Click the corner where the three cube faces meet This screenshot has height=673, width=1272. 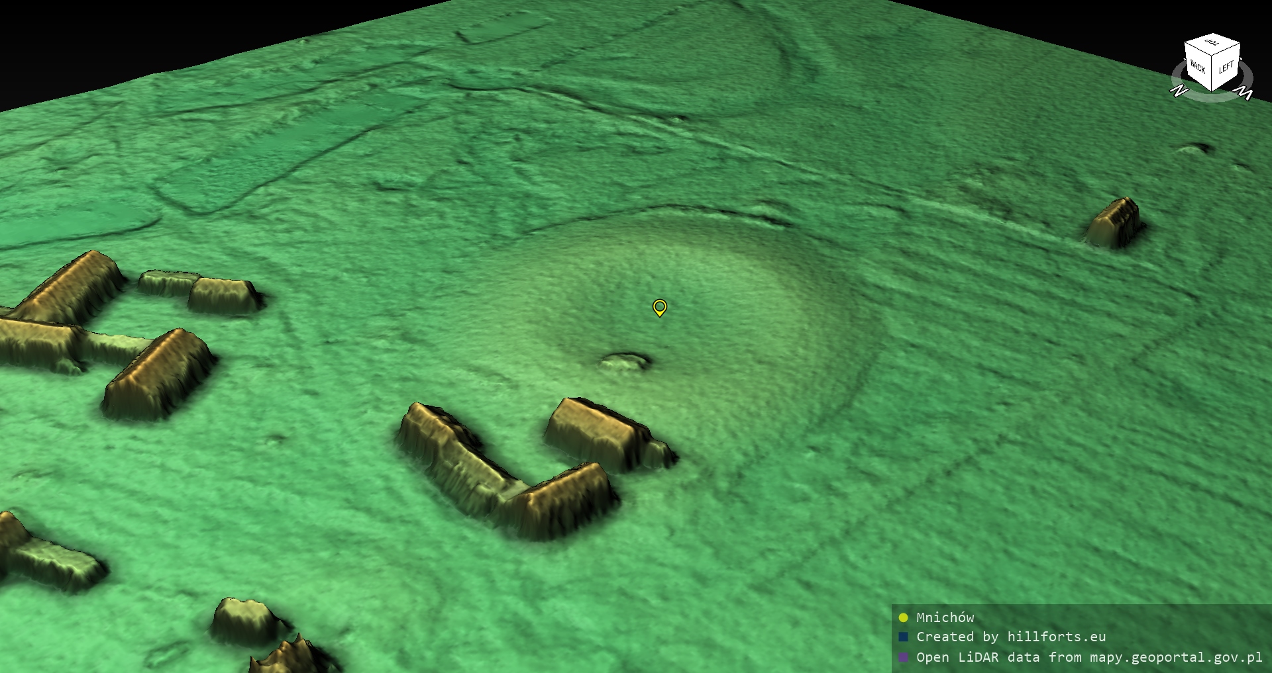[1212, 57]
